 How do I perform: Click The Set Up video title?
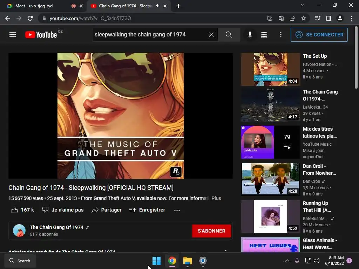click(315, 56)
